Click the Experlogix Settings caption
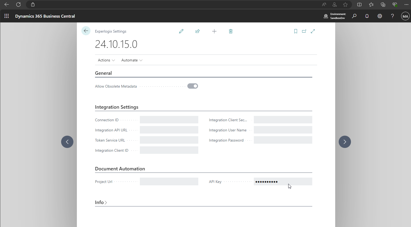 110,31
